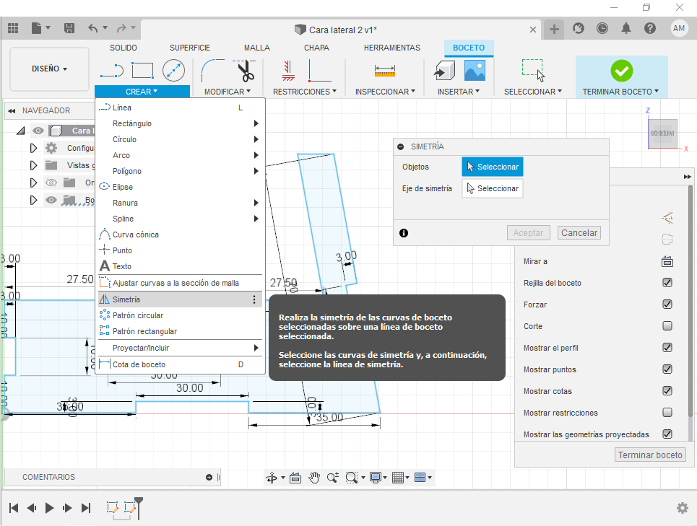Viewport: 697px width, 526px height.
Task: Click the Insert derive box icon
Action: 444,70
